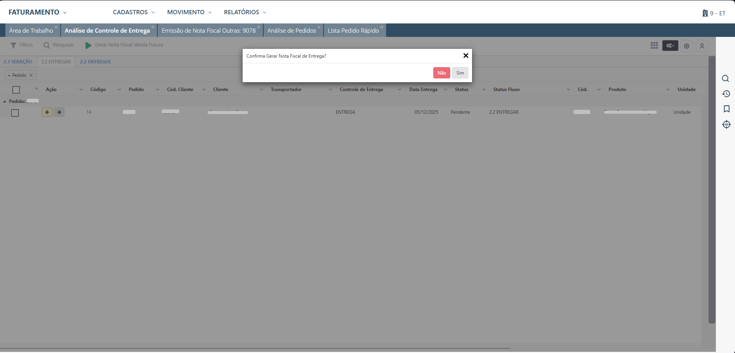Toggle the select-all header checkbox

[16, 90]
